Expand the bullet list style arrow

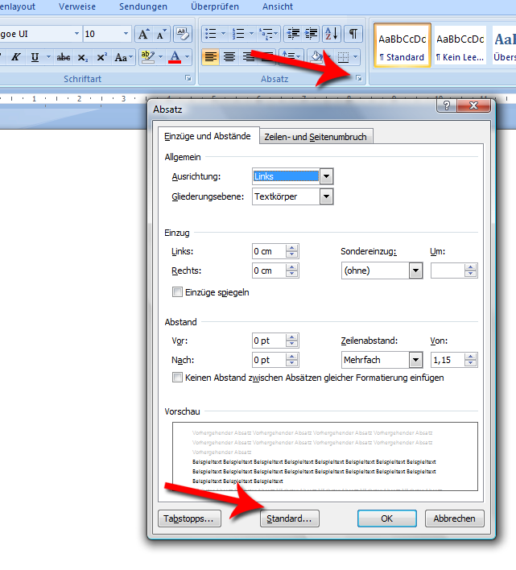point(223,34)
